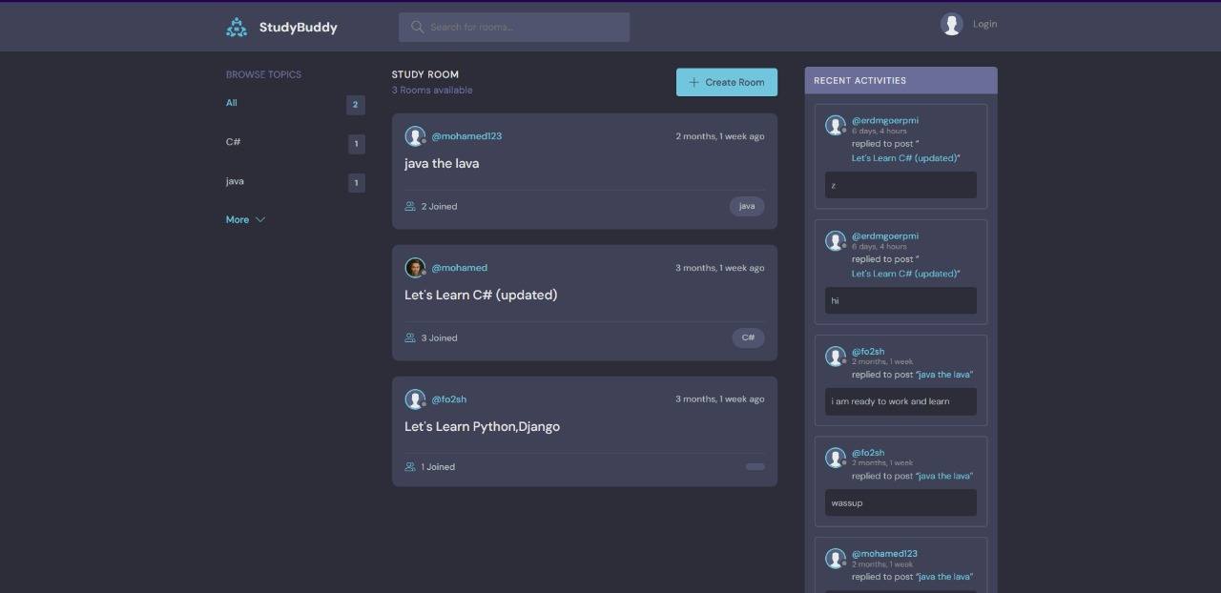Click @fo2sh's avatar in Python,Django room
This screenshot has height=593, width=1221.
[x=415, y=399]
